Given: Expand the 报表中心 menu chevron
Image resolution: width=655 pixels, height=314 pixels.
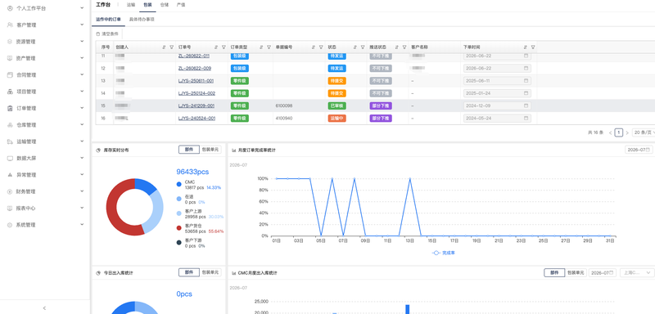Looking at the screenshot, I should 82,208.
